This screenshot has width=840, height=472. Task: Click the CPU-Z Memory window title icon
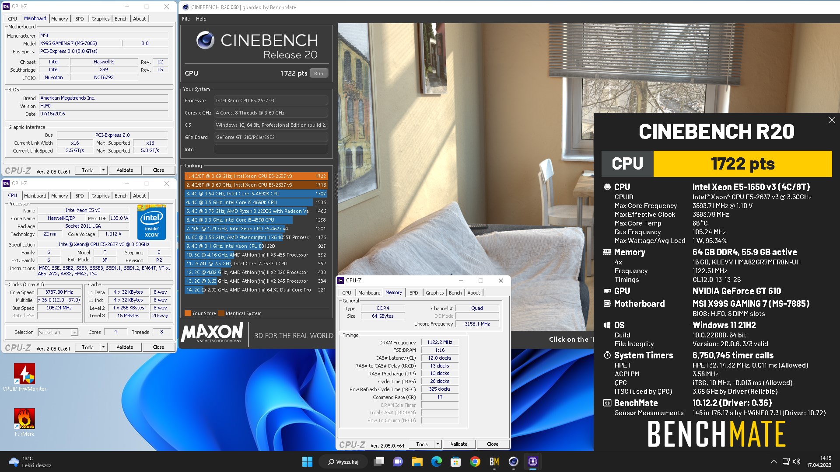point(340,281)
